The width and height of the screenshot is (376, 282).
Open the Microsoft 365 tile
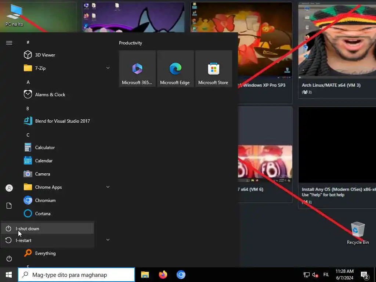pos(137,69)
